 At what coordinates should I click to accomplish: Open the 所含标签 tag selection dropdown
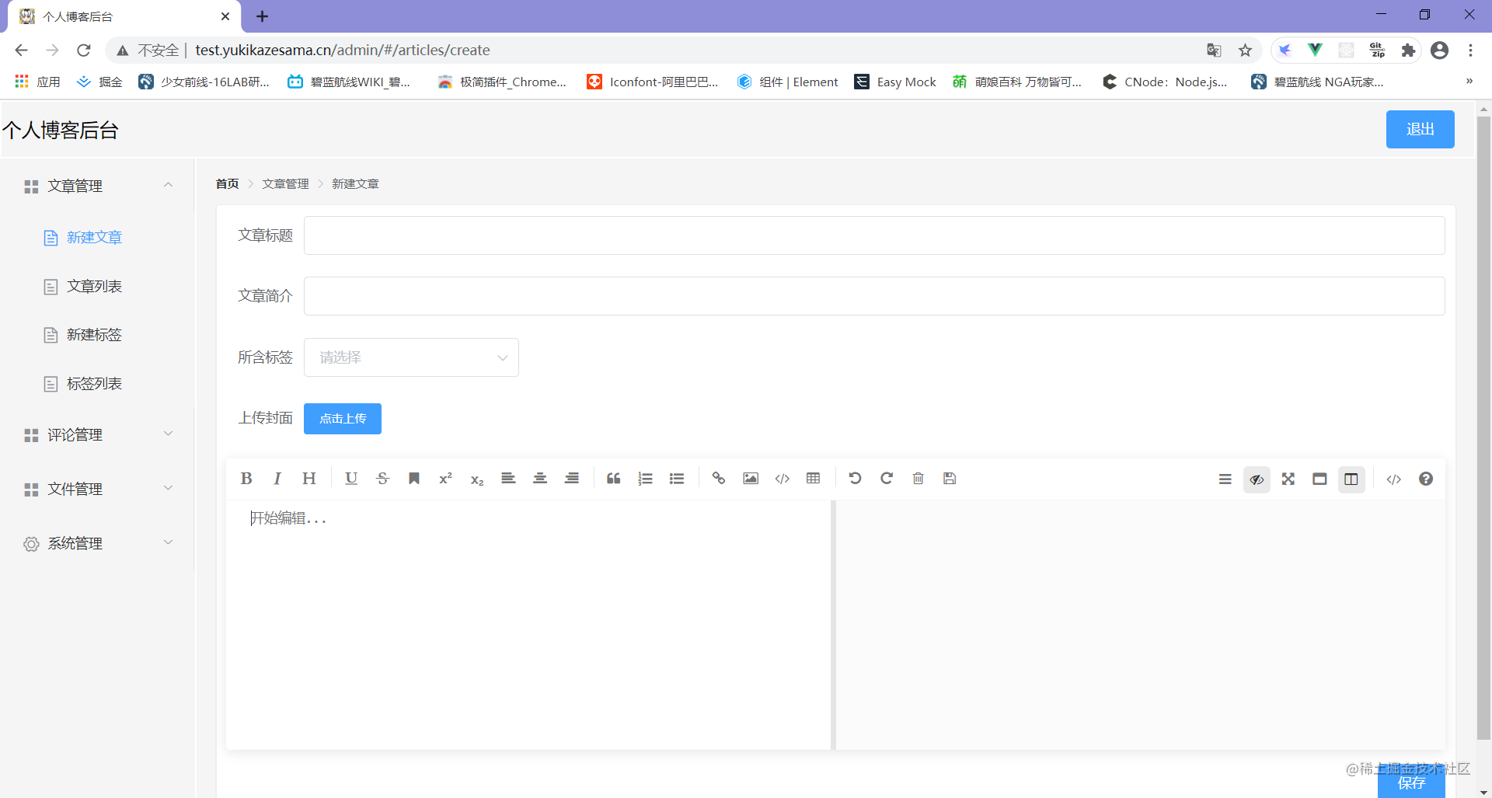click(411, 357)
